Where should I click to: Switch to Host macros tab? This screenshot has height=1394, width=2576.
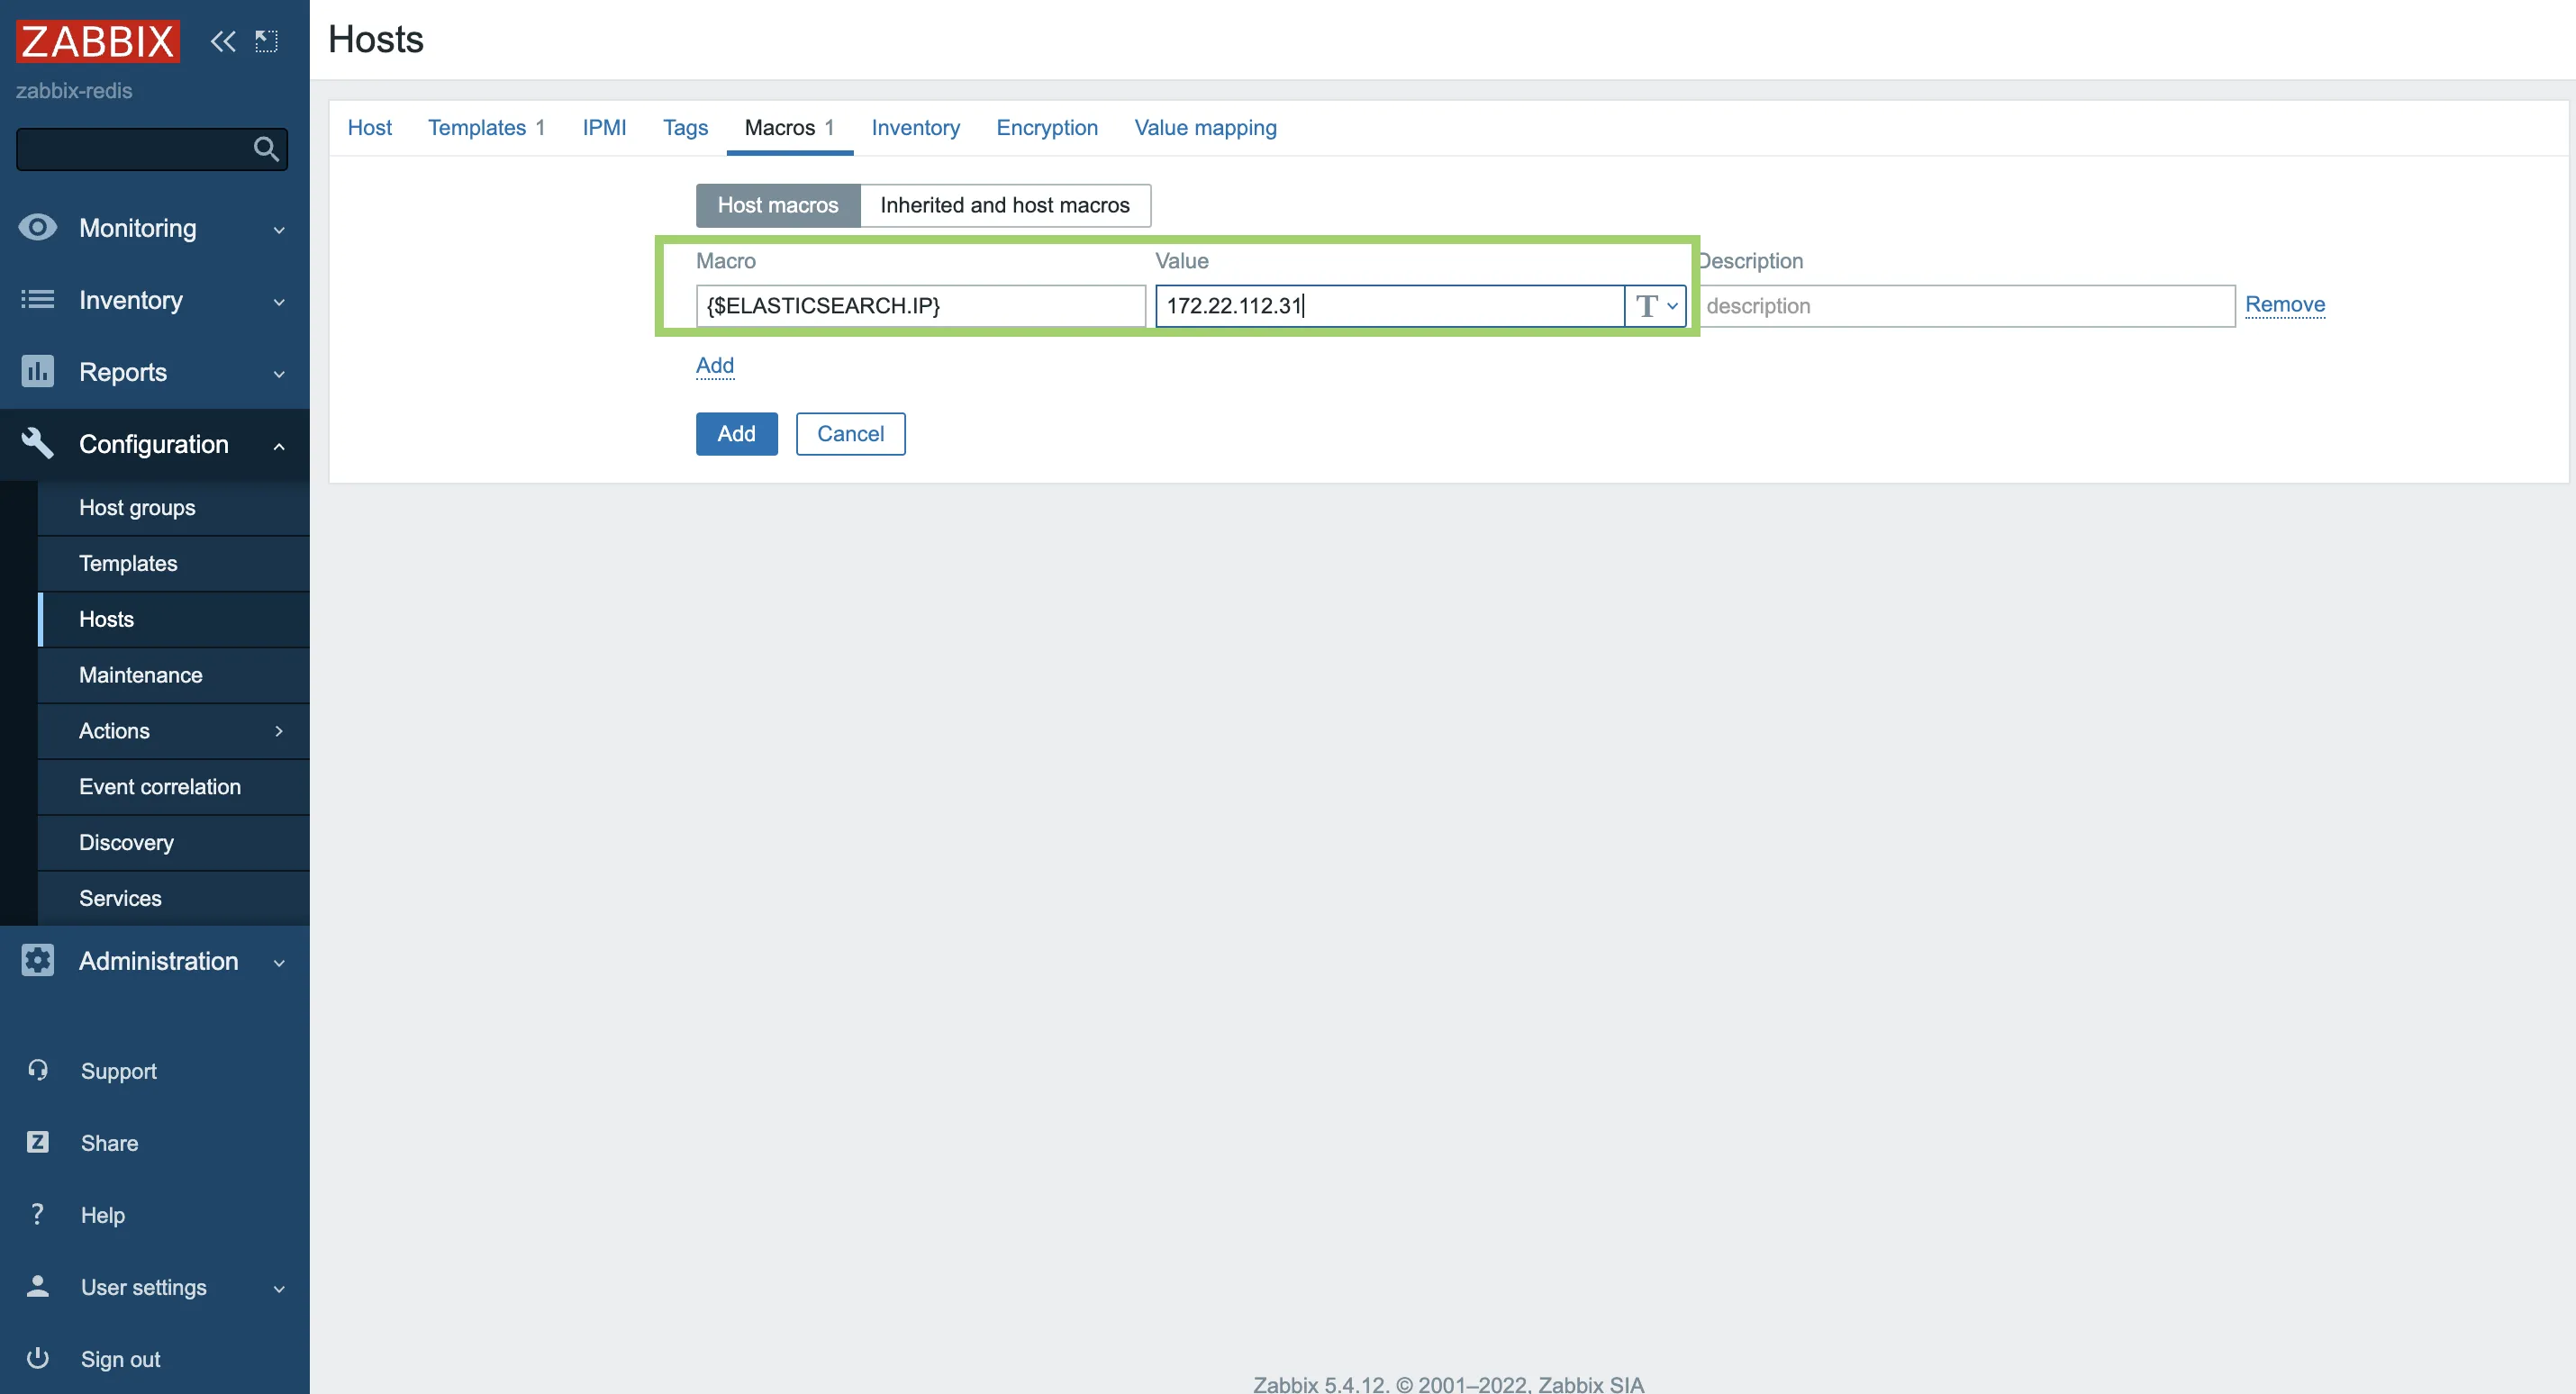pyautogui.click(x=776, y=204)
